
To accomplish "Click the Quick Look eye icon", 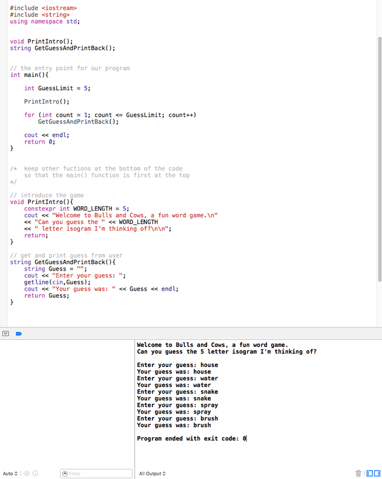I will point(27,474).
